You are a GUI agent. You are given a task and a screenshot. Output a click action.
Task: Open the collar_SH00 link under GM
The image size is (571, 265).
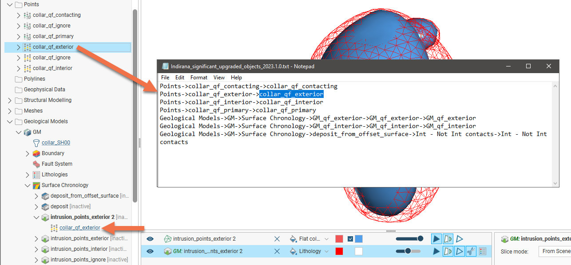[x=56, y=143]
